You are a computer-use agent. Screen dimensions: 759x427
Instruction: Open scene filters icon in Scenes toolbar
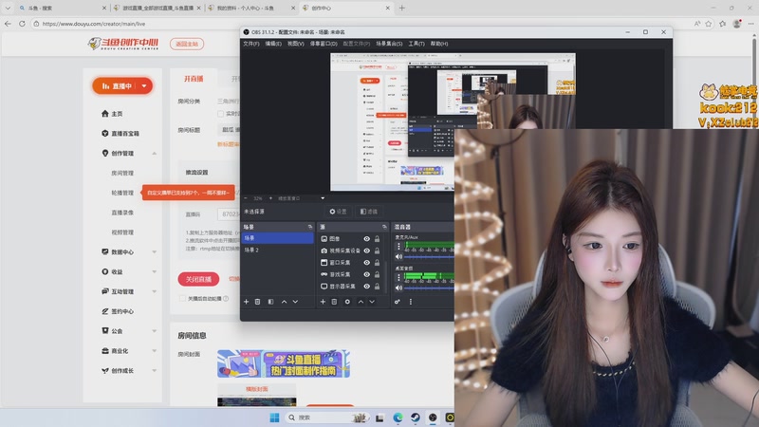click(x=270, y=302)
